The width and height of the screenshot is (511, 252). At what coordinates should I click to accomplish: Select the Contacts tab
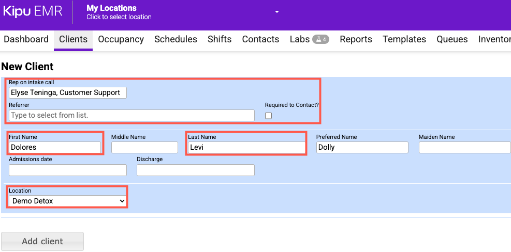260,39
